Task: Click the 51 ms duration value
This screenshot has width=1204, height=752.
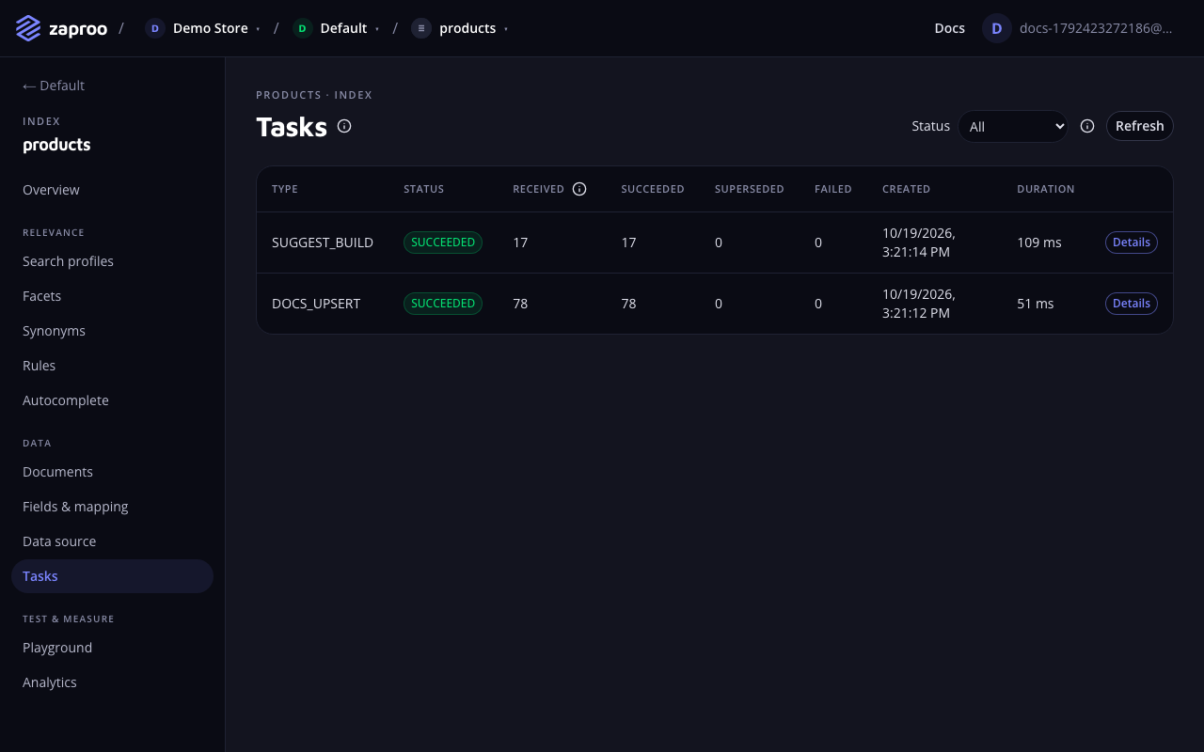Action: click(1036, 304)
